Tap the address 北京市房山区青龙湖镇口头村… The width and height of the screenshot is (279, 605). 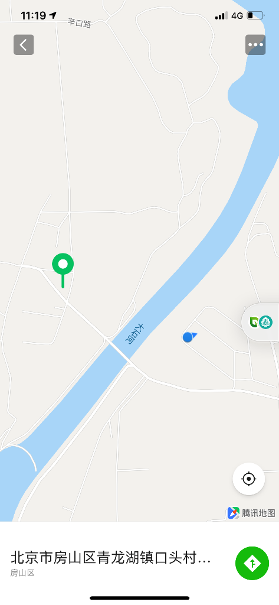tap(111, 558)
